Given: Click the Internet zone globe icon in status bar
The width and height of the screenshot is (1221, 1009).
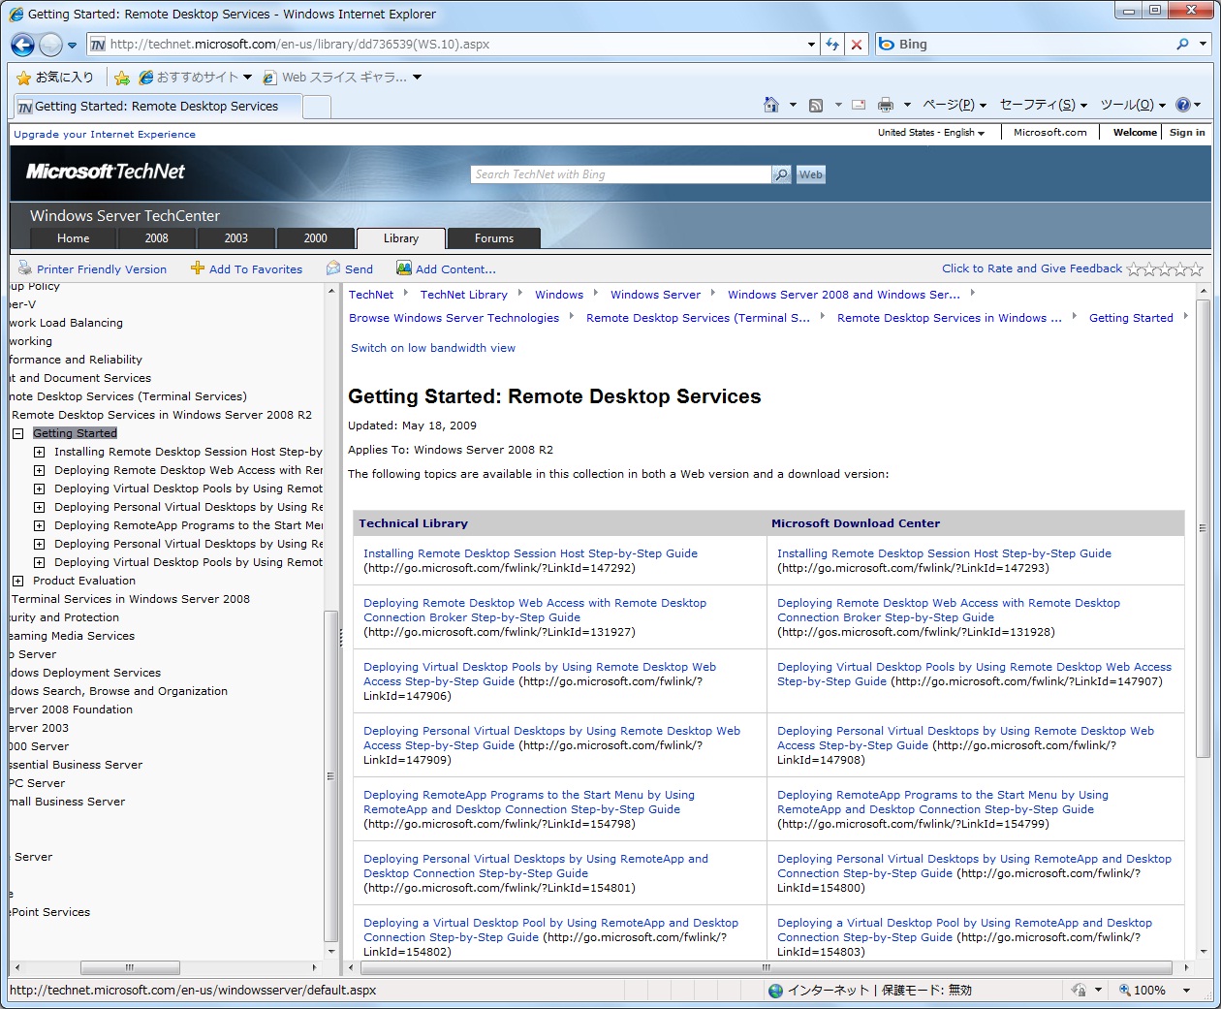Looking at the screenshot, I should click(x=775, y=991).
